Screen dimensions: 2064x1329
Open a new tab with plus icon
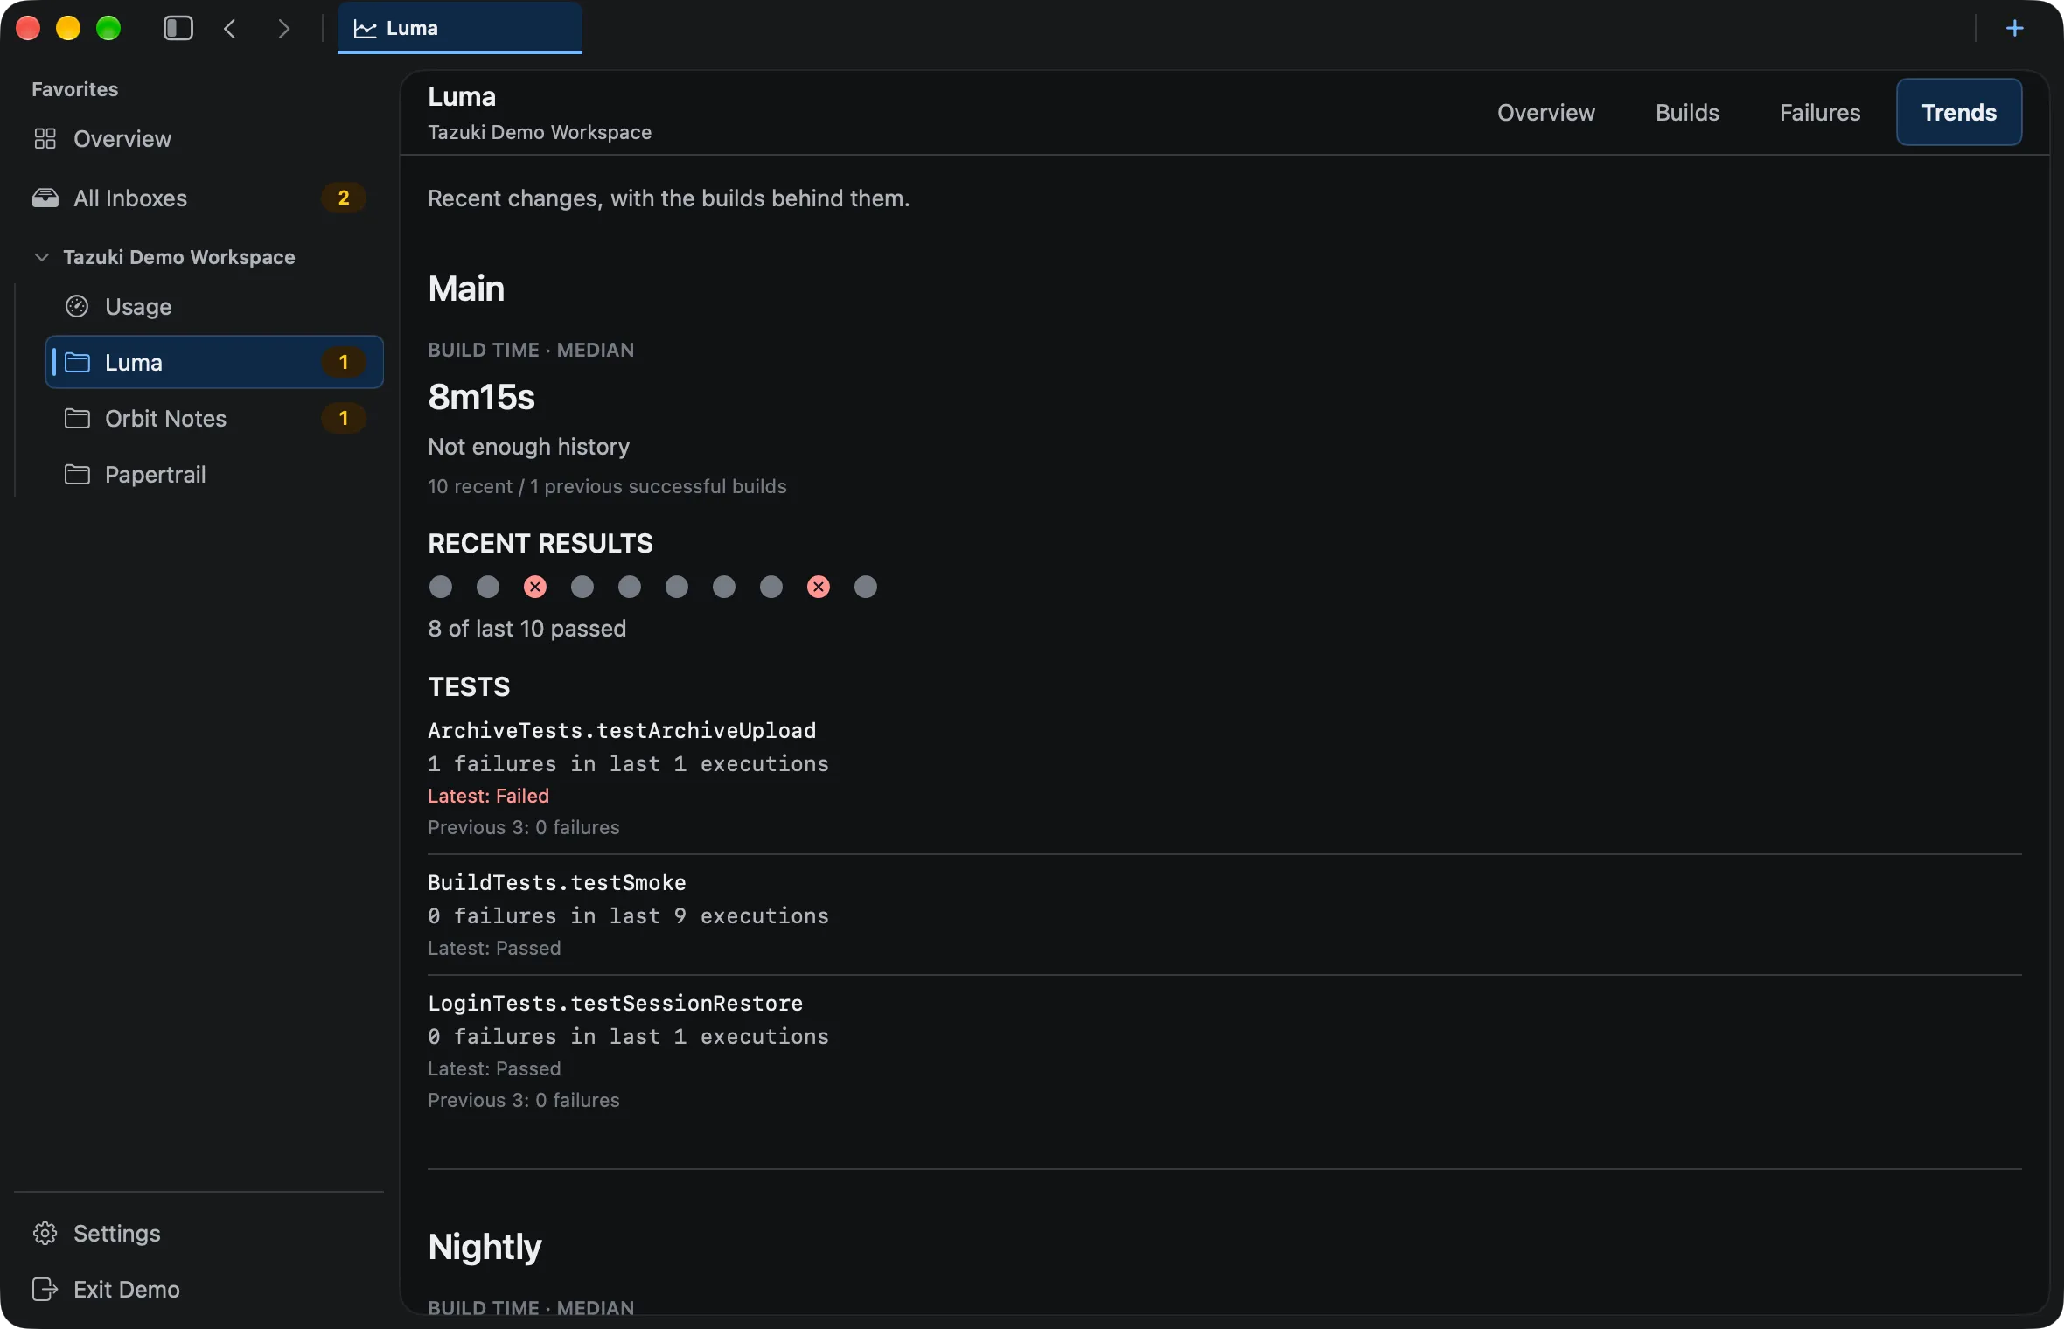2014,29
